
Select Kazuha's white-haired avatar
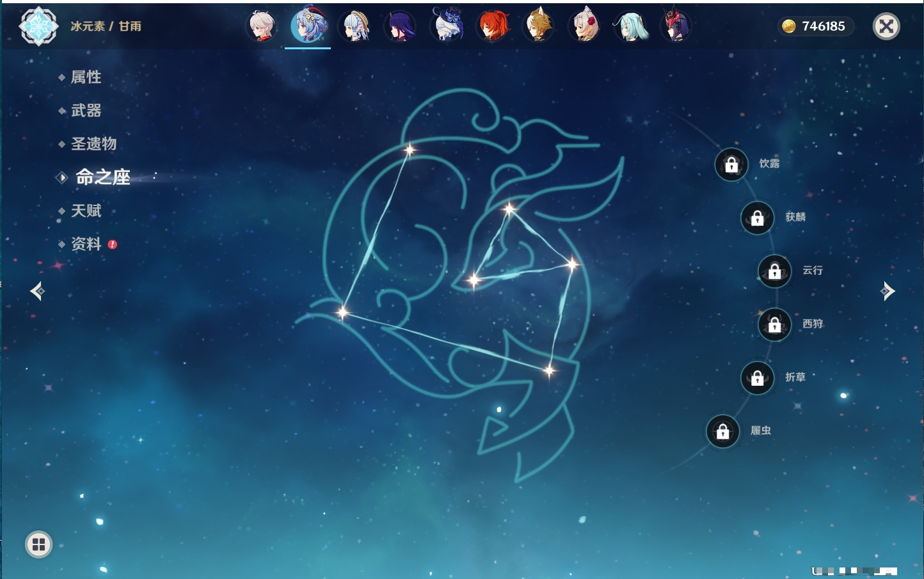(262, 26)
